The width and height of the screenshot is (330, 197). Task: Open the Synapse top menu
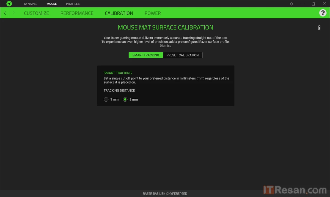coord(31,4)
